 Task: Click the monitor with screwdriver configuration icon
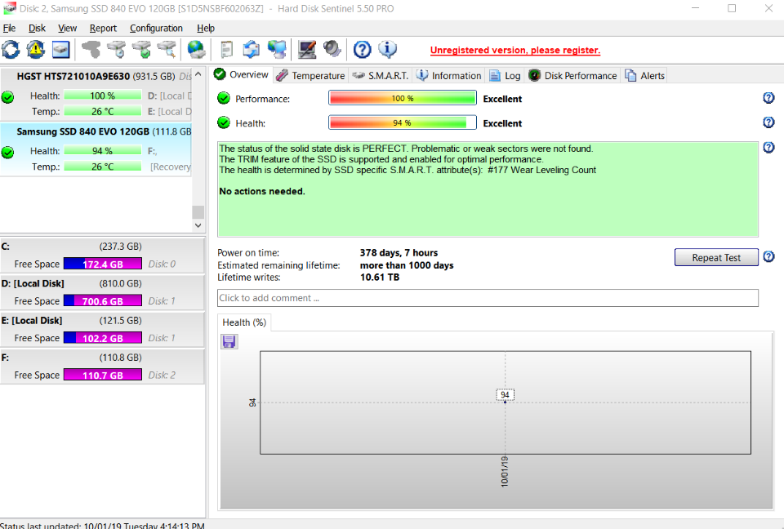coord(306,50)
